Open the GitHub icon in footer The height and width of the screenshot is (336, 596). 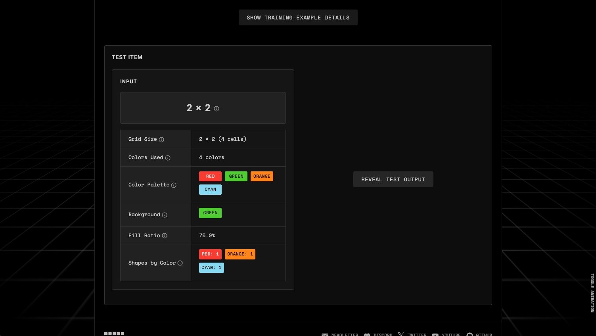click(470, 334)
